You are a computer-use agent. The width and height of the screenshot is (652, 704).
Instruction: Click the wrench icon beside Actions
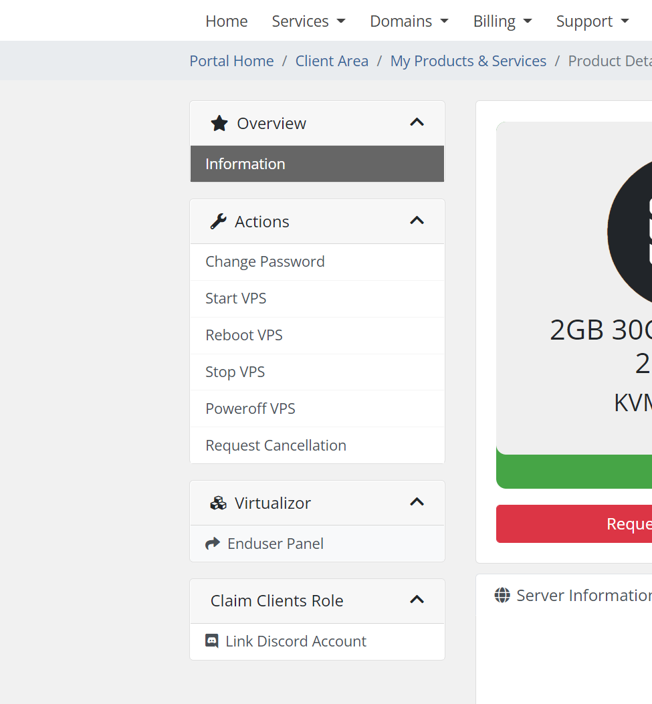(x=218, y=221)
